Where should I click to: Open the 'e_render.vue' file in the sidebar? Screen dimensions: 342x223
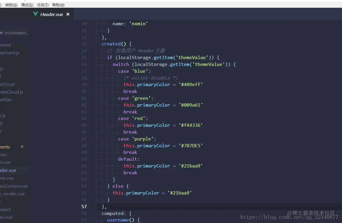(x=12, y=194)
